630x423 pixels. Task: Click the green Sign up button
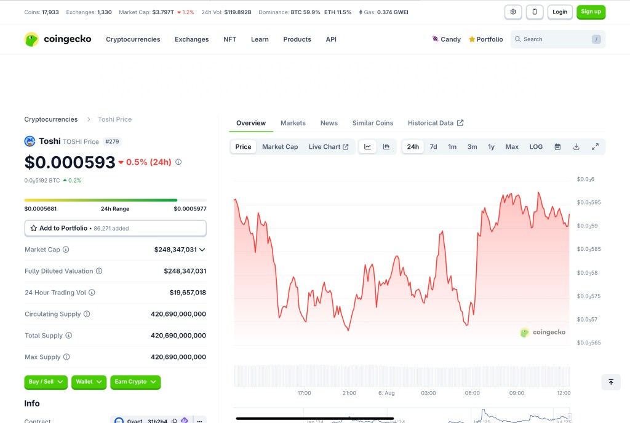591,12
